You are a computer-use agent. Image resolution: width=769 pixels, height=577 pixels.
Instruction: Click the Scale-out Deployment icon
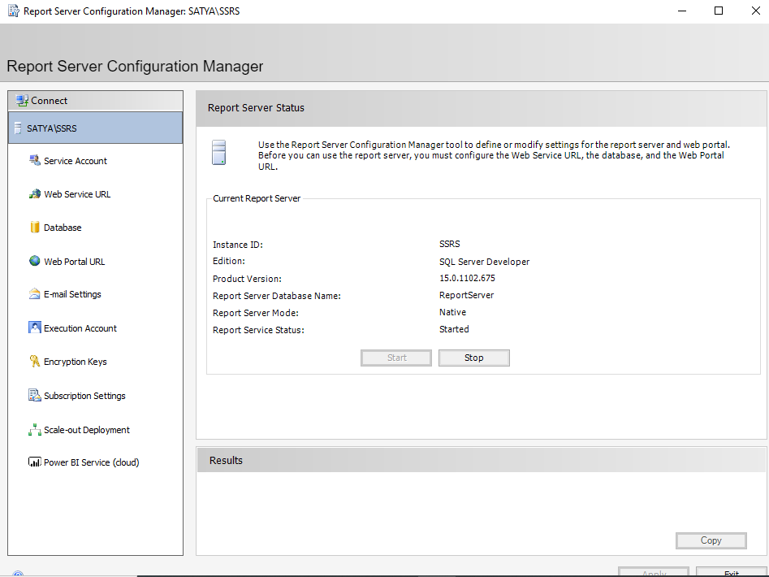pos(35,430)
